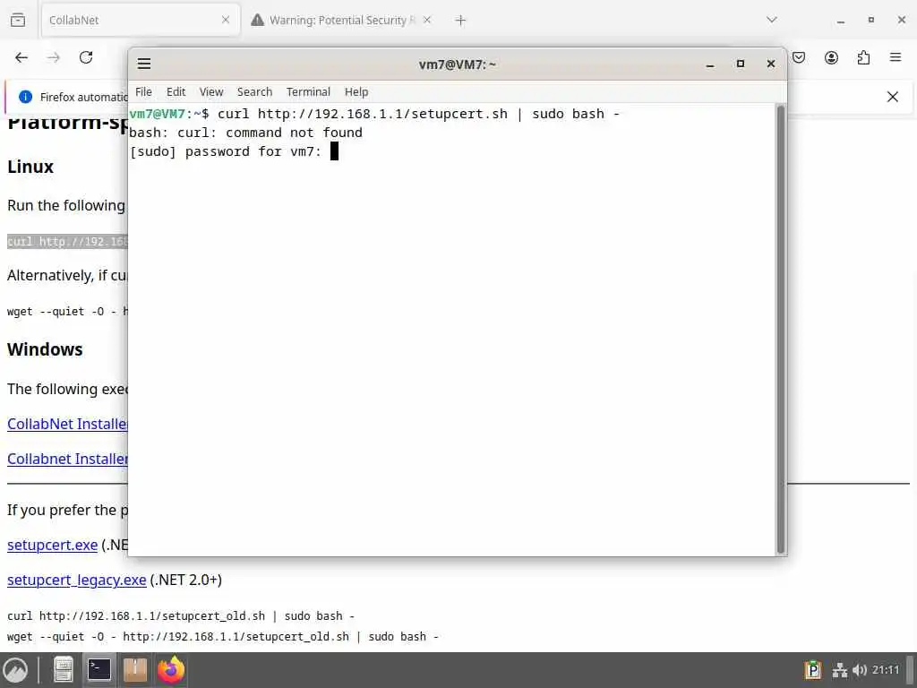Go forward in Firefox
The height and width of the screenshot is (688, 917).
[54, 57]
